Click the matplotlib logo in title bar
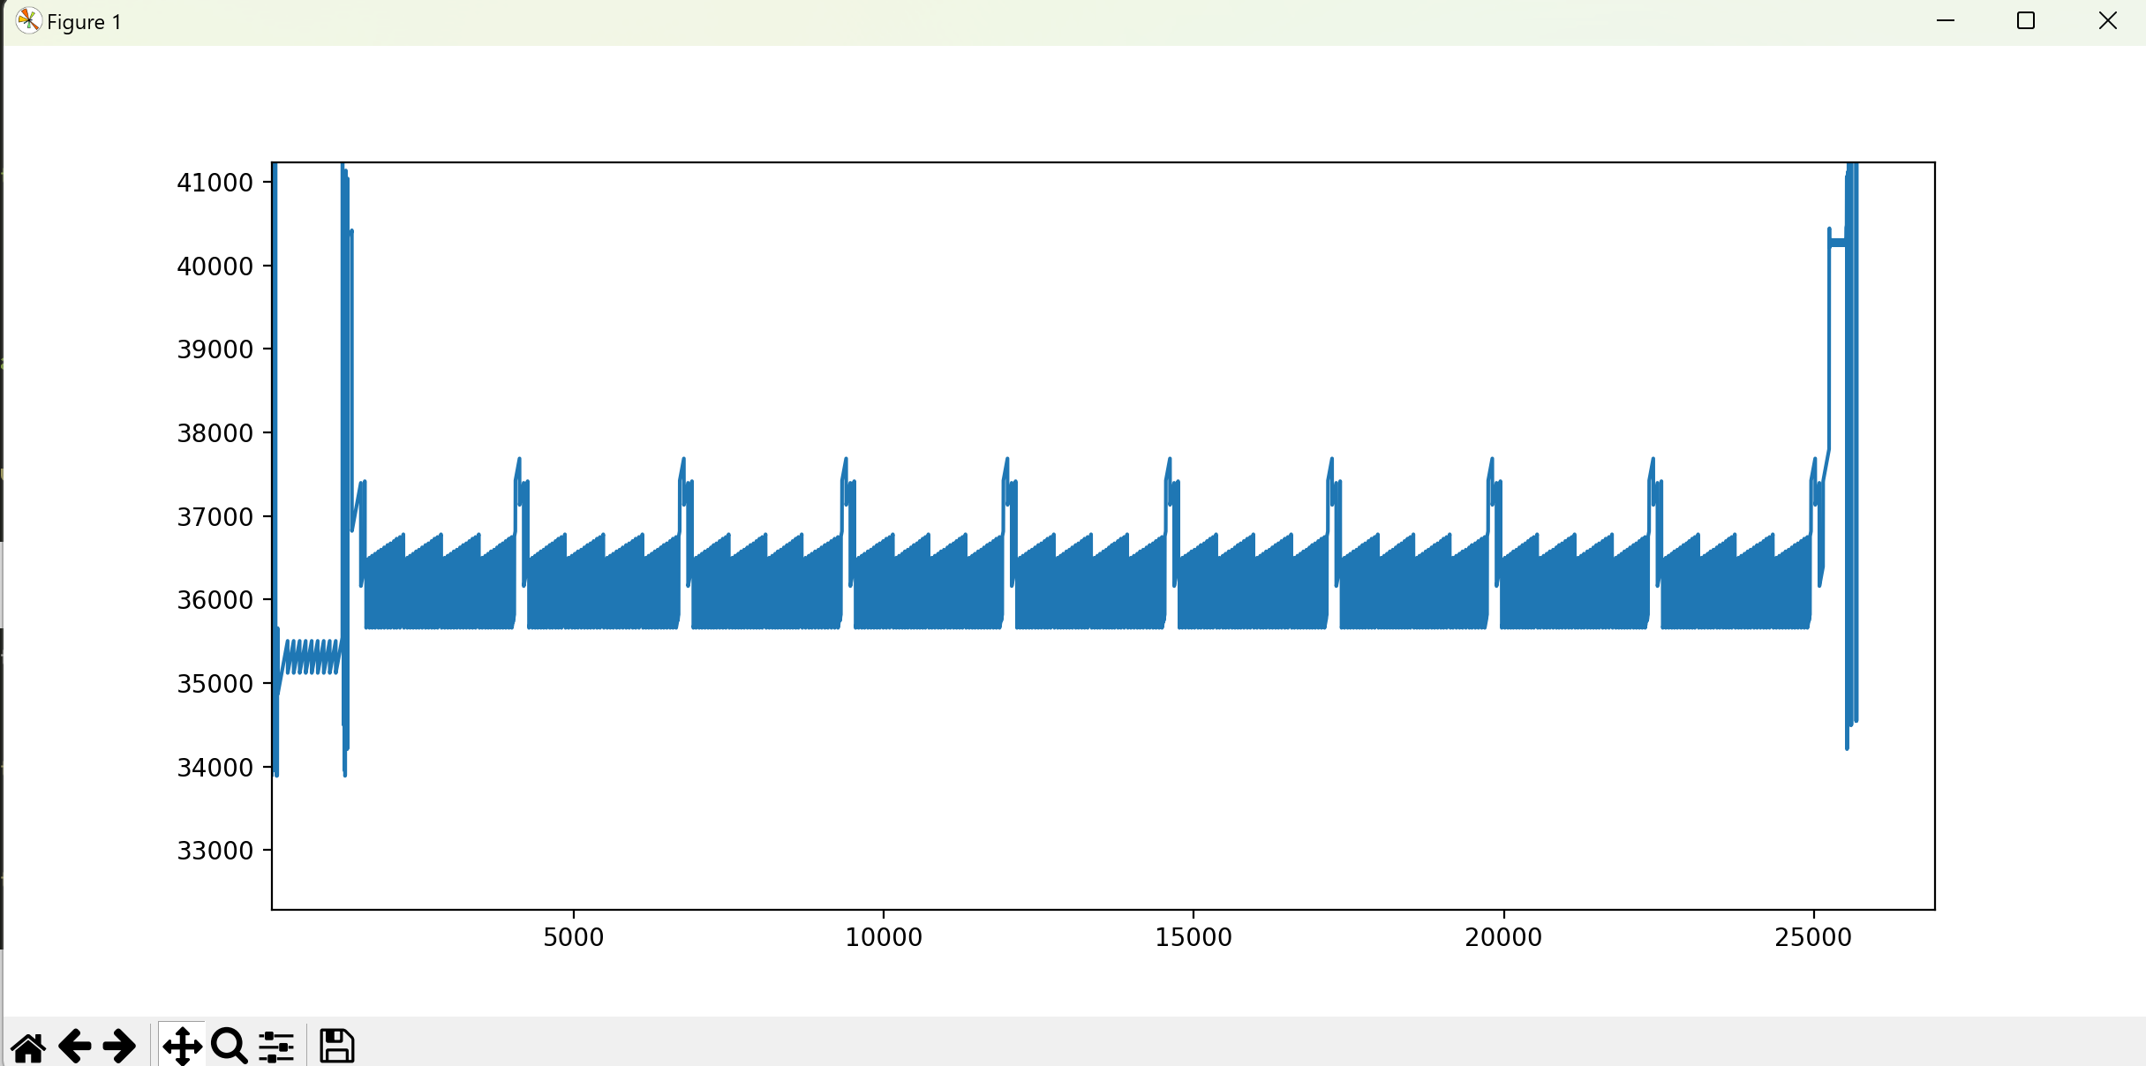This screenshot has height=1066, width=2146. pos(28,21)
